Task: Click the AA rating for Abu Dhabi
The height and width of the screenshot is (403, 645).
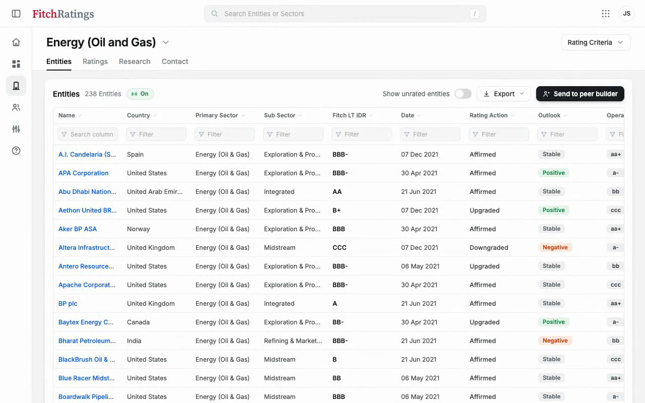Action: coord(337,191)
